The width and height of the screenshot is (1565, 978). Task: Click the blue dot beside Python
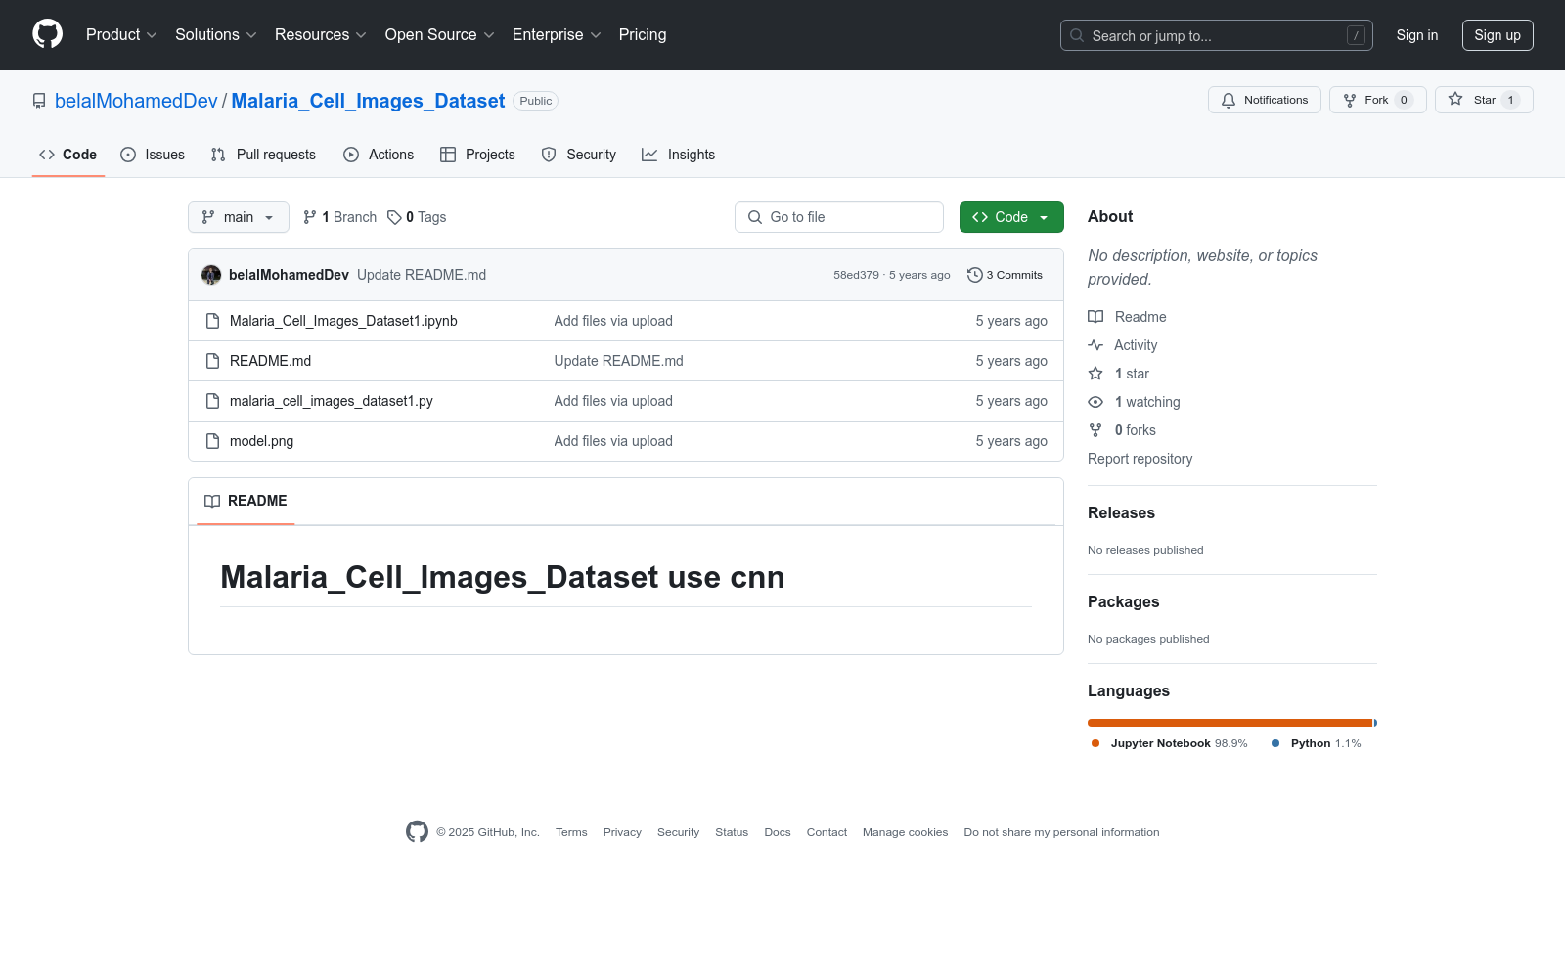[x=1275, y=743]
